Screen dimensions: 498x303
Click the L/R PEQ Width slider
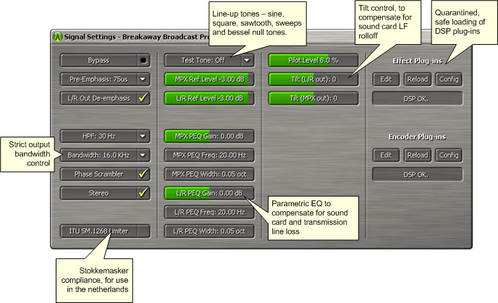pyautogui.click(x=209, y=231)
